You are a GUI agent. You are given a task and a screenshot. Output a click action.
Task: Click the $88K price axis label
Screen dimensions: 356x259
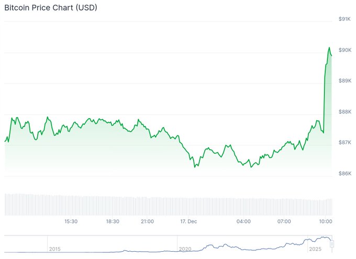(344, 112)
